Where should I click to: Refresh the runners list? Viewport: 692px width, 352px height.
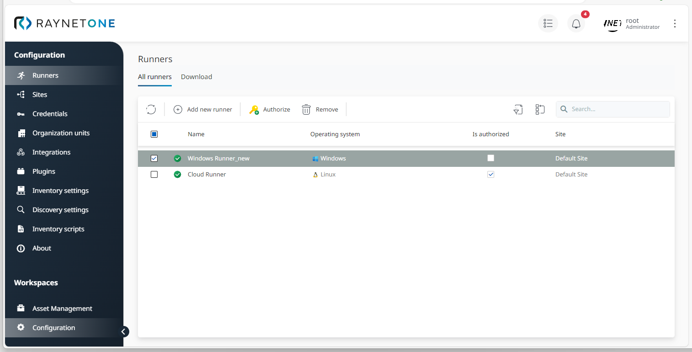(x=151, y=109)
